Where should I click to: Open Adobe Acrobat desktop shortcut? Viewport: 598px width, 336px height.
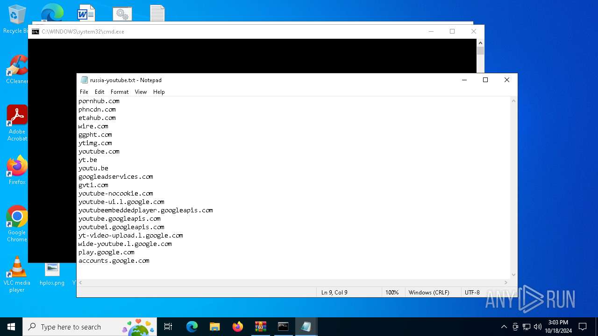tap(17, 123)
